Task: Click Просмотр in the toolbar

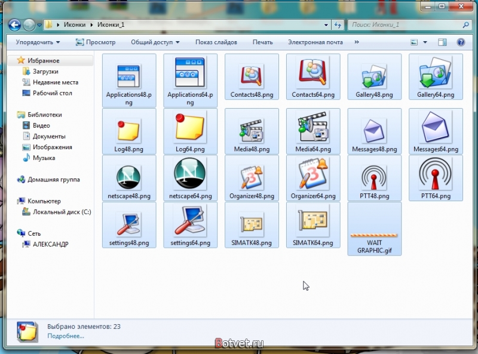Action: (96, 42)
